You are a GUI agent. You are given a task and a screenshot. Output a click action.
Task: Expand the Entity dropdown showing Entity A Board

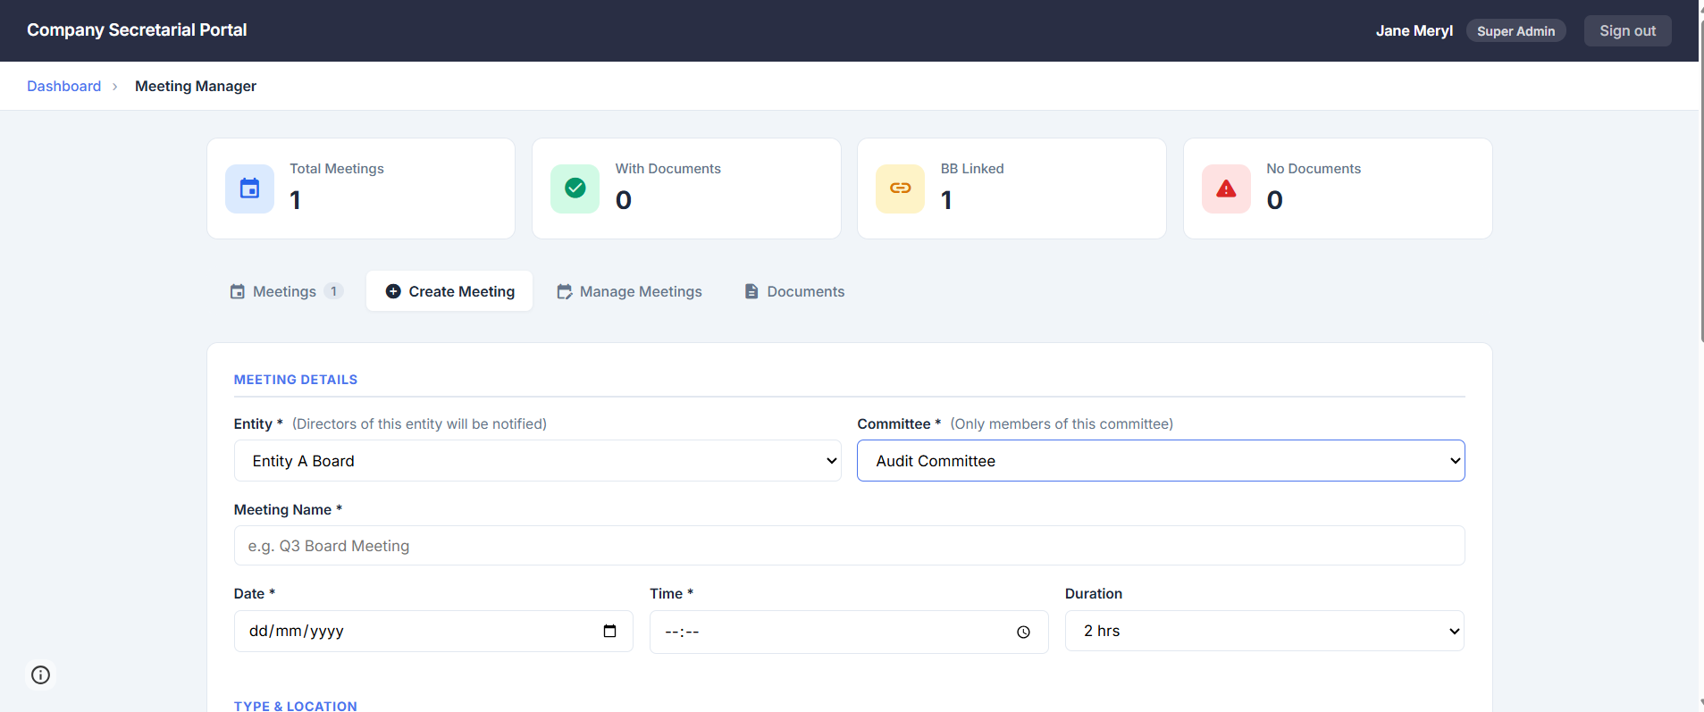click(537, 461)
